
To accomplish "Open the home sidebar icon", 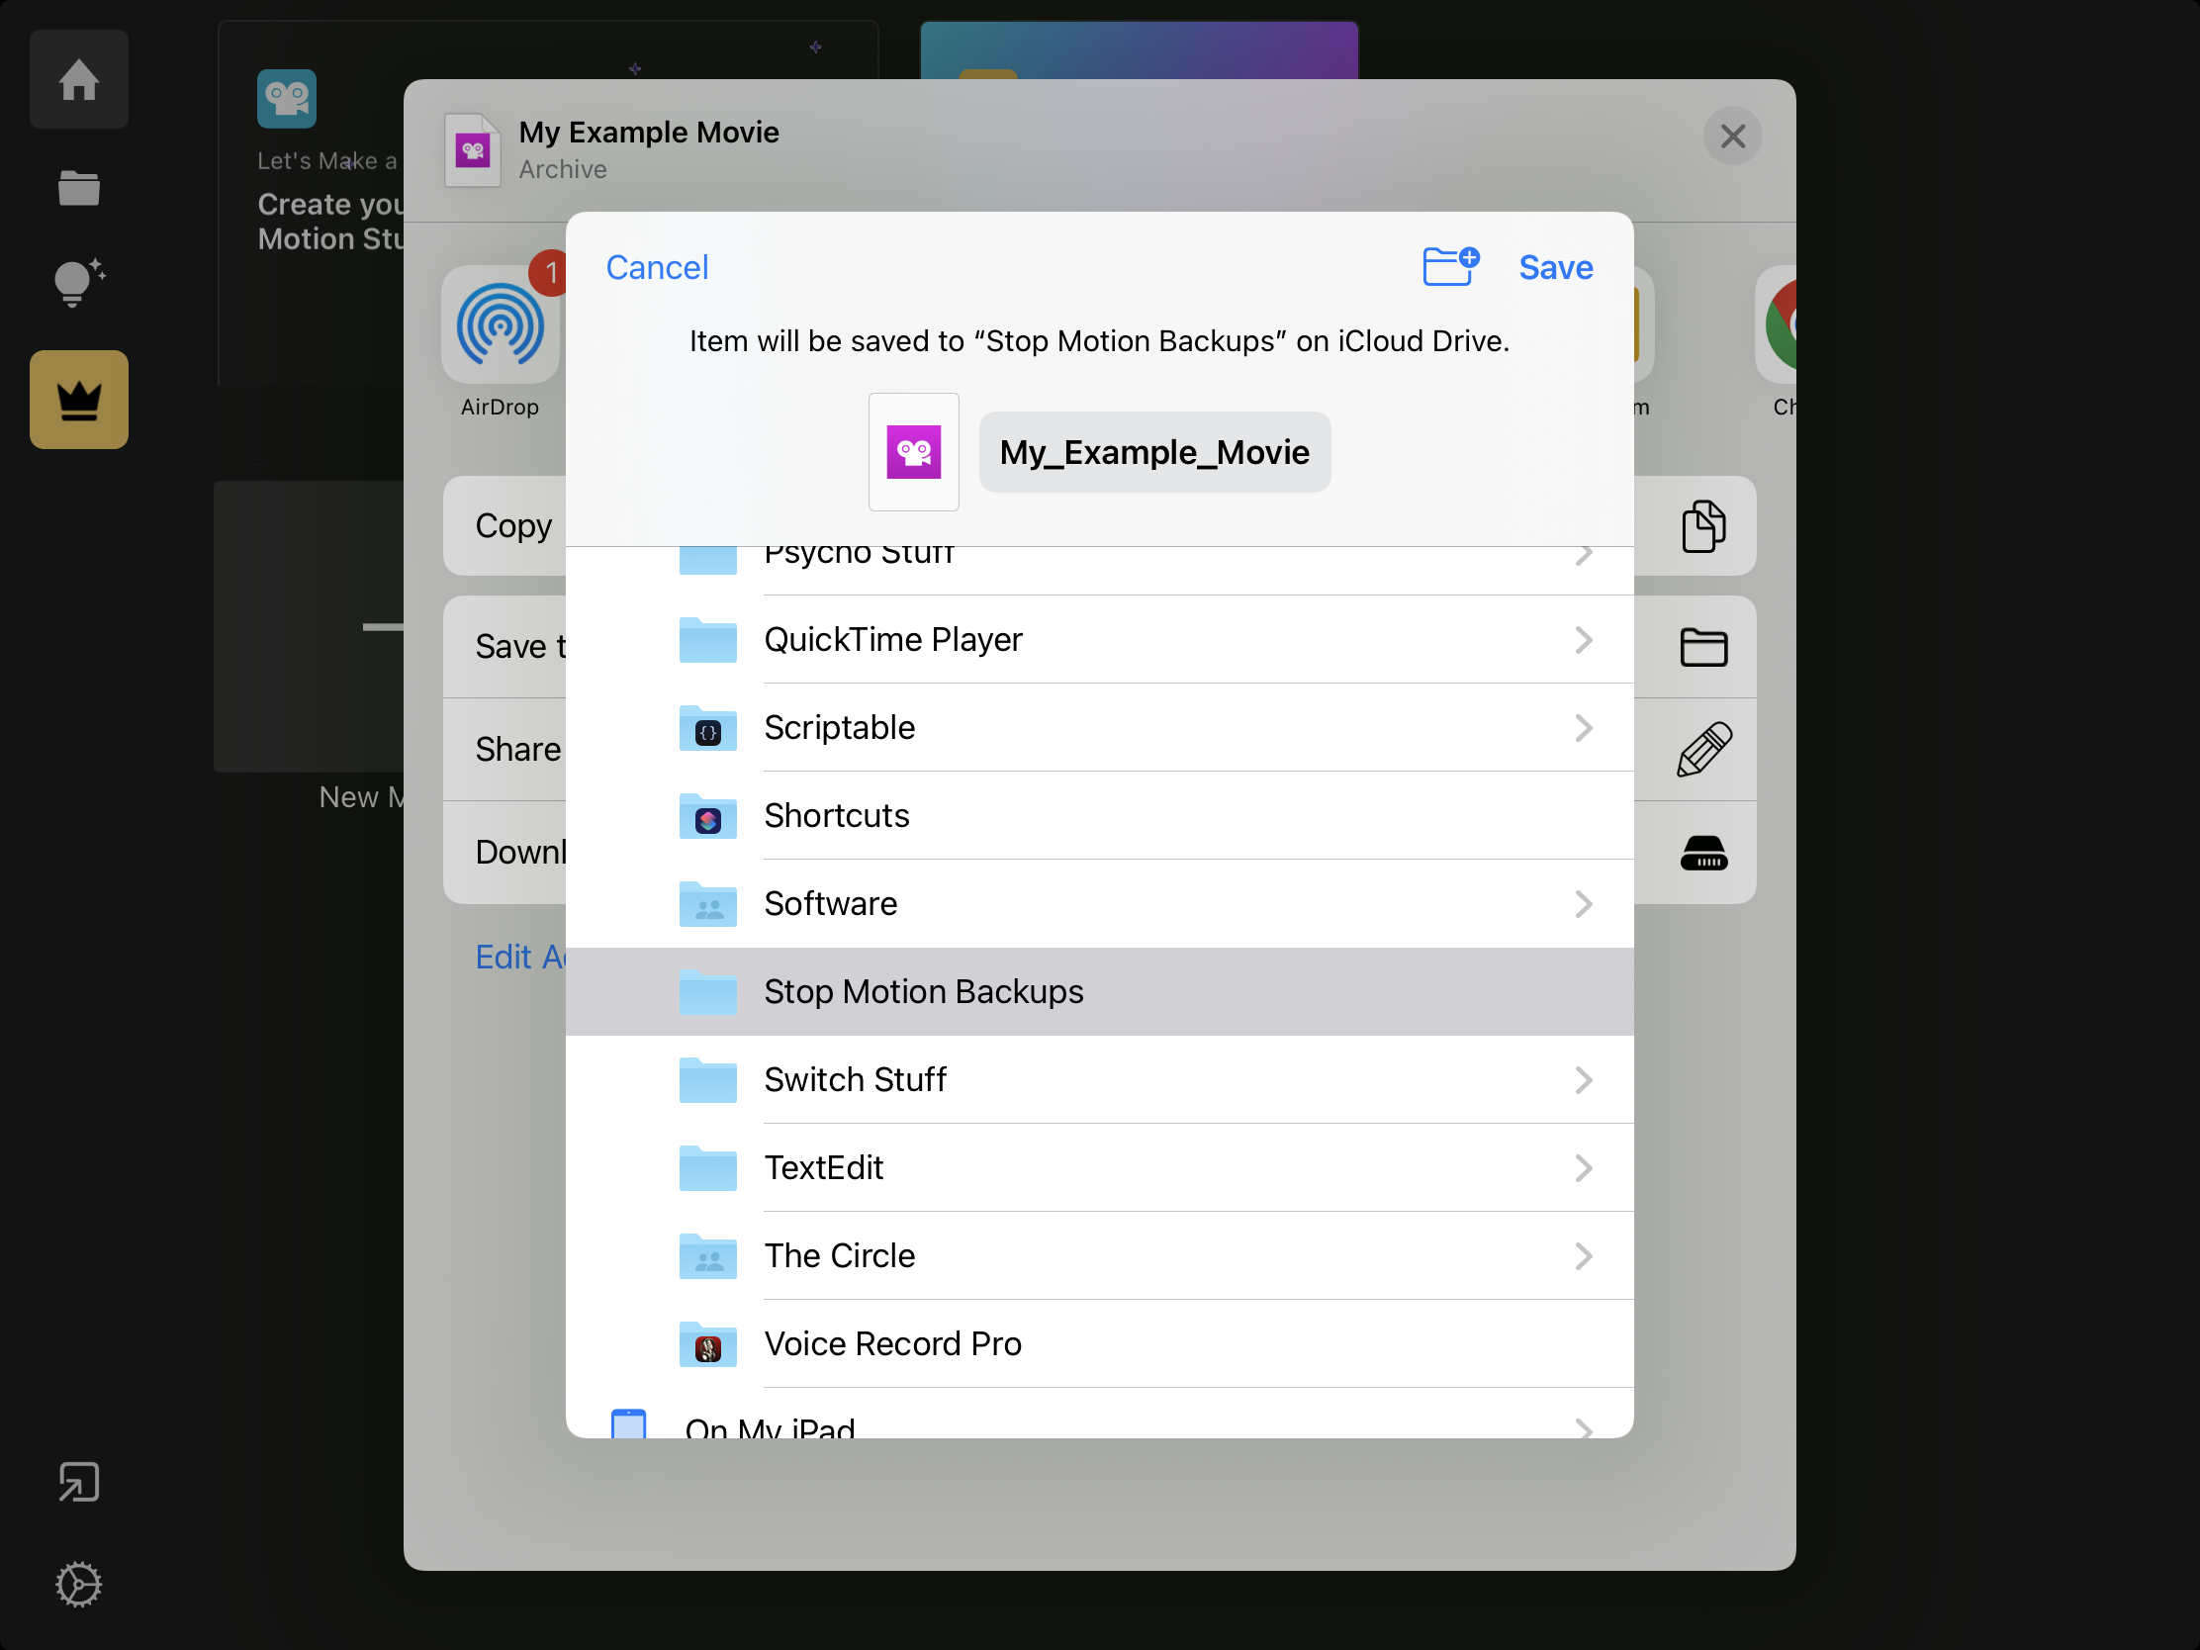I will (78, 79).
